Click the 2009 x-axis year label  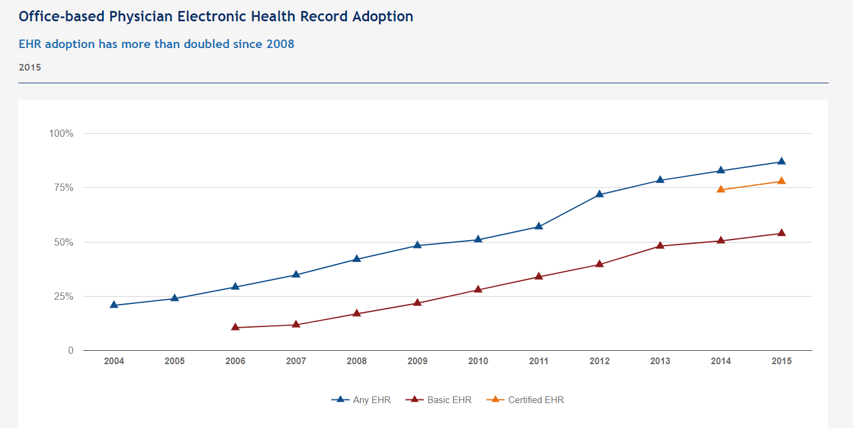pyautogui.click(x=417, y=361)
